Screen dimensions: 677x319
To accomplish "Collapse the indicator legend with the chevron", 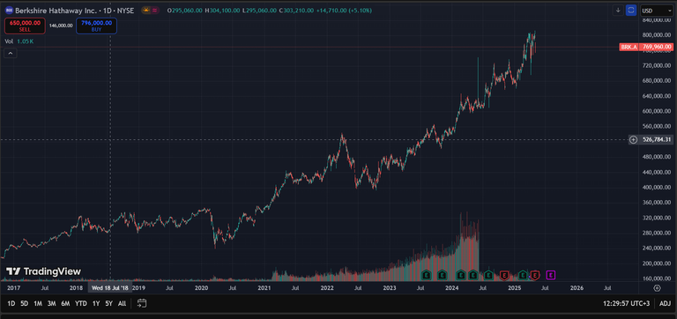I will [11, 54].
